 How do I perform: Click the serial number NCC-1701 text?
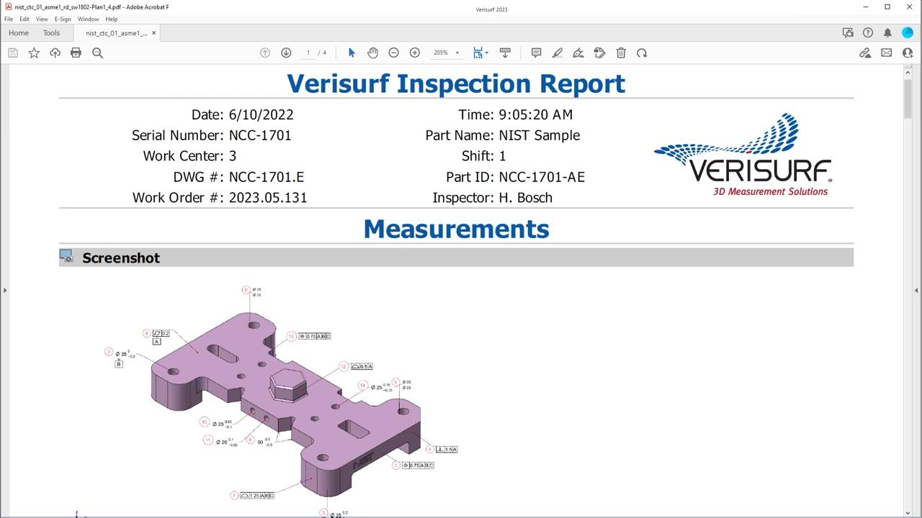pos(260,135)
